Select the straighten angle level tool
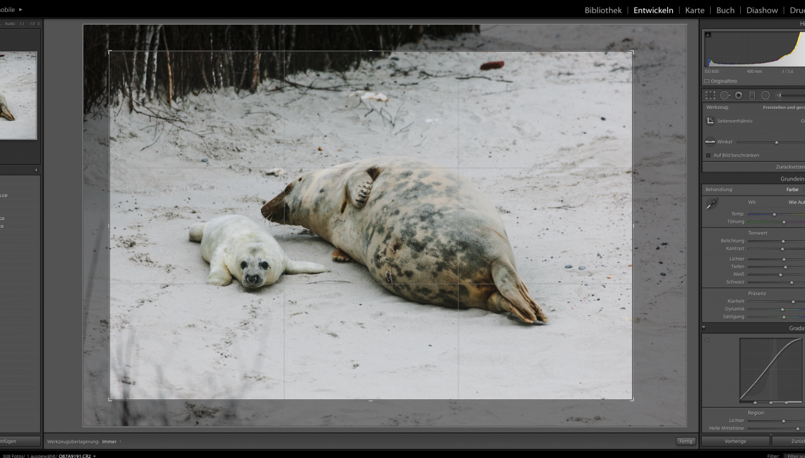The height and width of the screenshot is (458, 805). tap(710, 142)
